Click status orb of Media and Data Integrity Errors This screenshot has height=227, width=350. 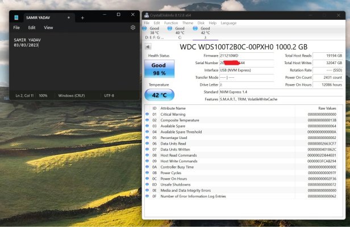pyautogui.click(x=147, y=190)
